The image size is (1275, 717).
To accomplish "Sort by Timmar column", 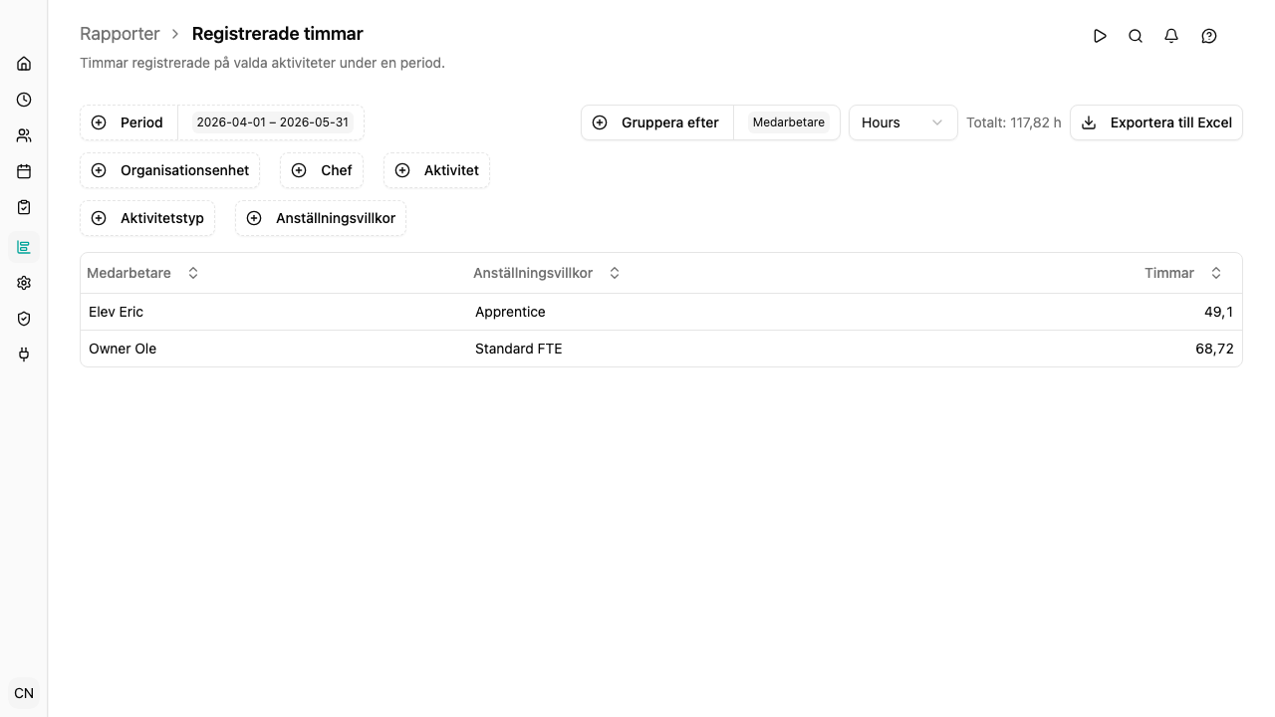I will click(1183, 273).
